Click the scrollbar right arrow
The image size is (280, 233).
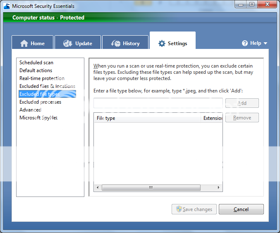click(x=218, y=187)
